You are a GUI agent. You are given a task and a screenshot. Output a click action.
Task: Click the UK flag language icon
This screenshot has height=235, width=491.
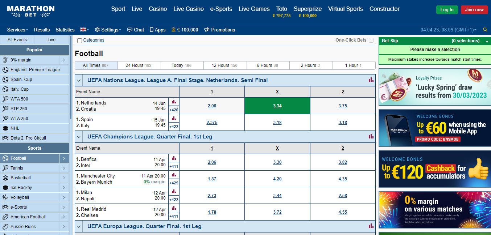84,30
